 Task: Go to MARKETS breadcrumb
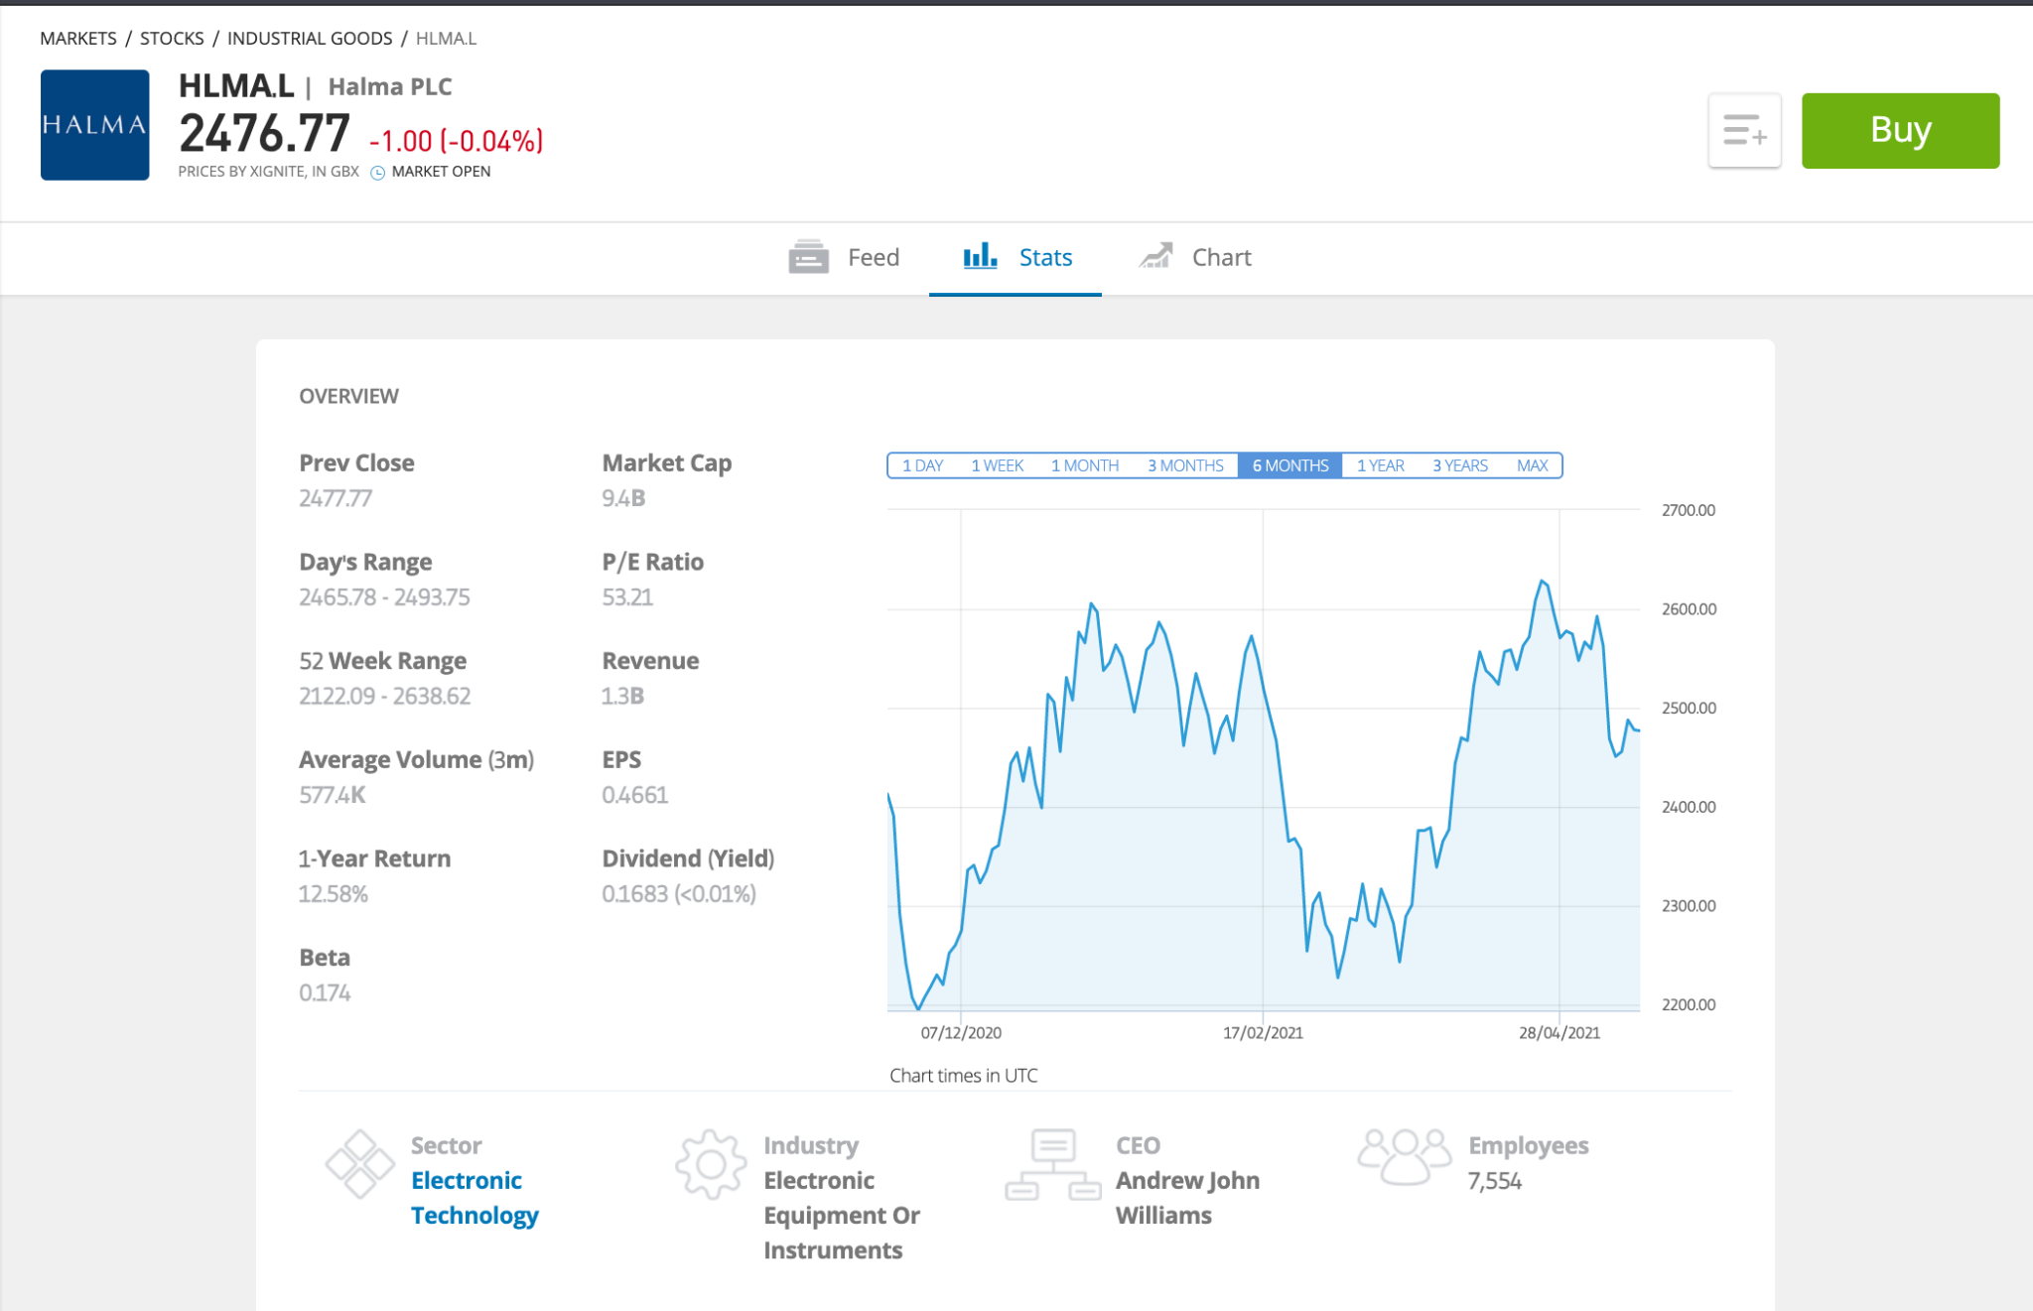pyautogui.click(x=78, y=39)
